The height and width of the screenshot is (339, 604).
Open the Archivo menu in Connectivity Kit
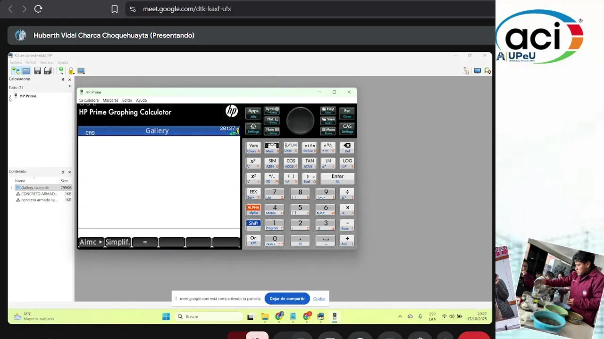click(16, 62)
